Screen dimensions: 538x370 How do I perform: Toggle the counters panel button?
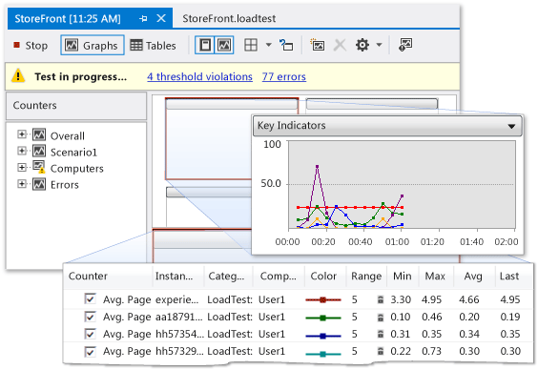(205, 45)
